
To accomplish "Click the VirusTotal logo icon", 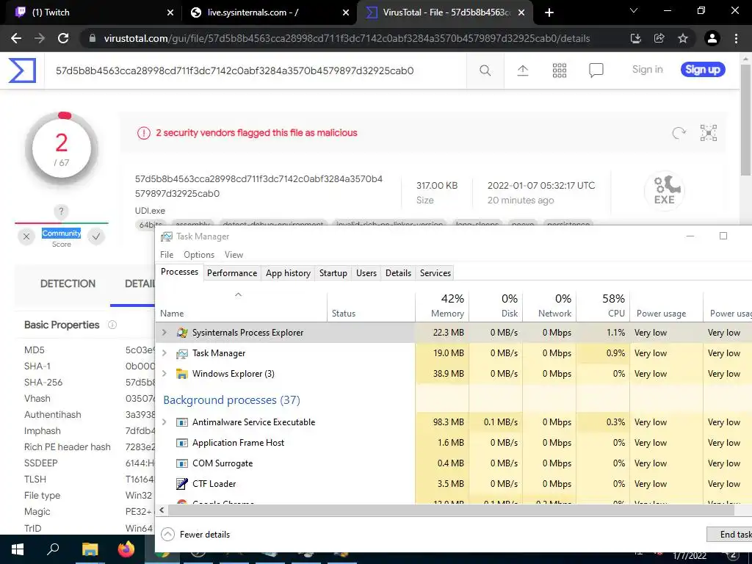I will [22, 70].
